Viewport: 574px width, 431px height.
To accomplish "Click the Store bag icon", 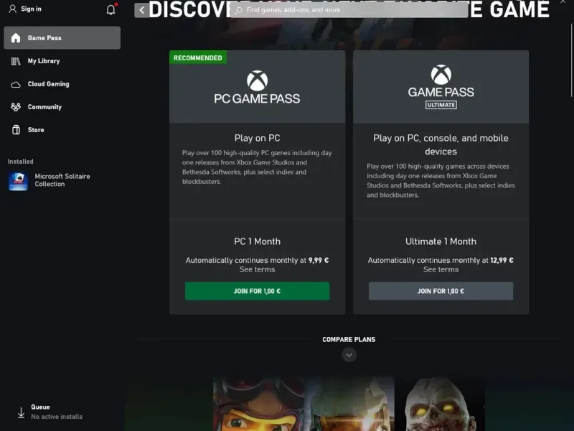I will [x=16, y=130].
